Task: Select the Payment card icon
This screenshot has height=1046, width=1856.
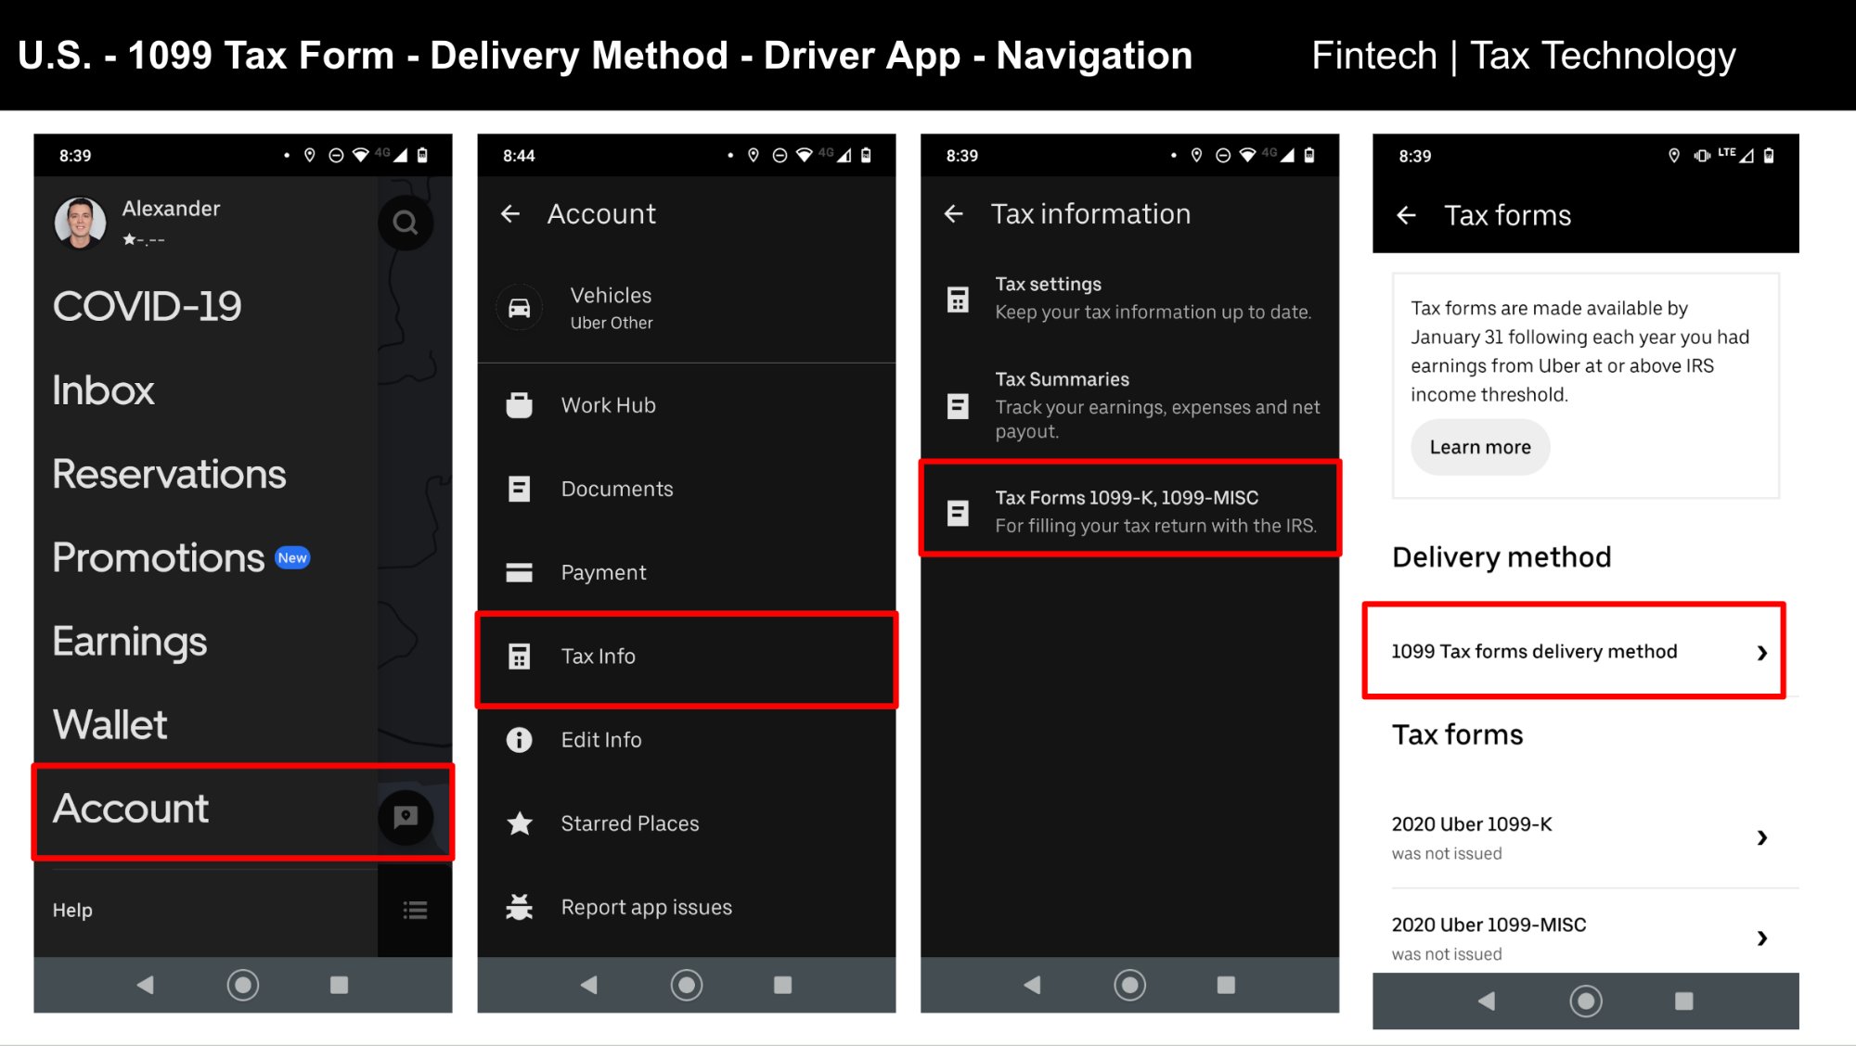Action: [x=519, y=572]
